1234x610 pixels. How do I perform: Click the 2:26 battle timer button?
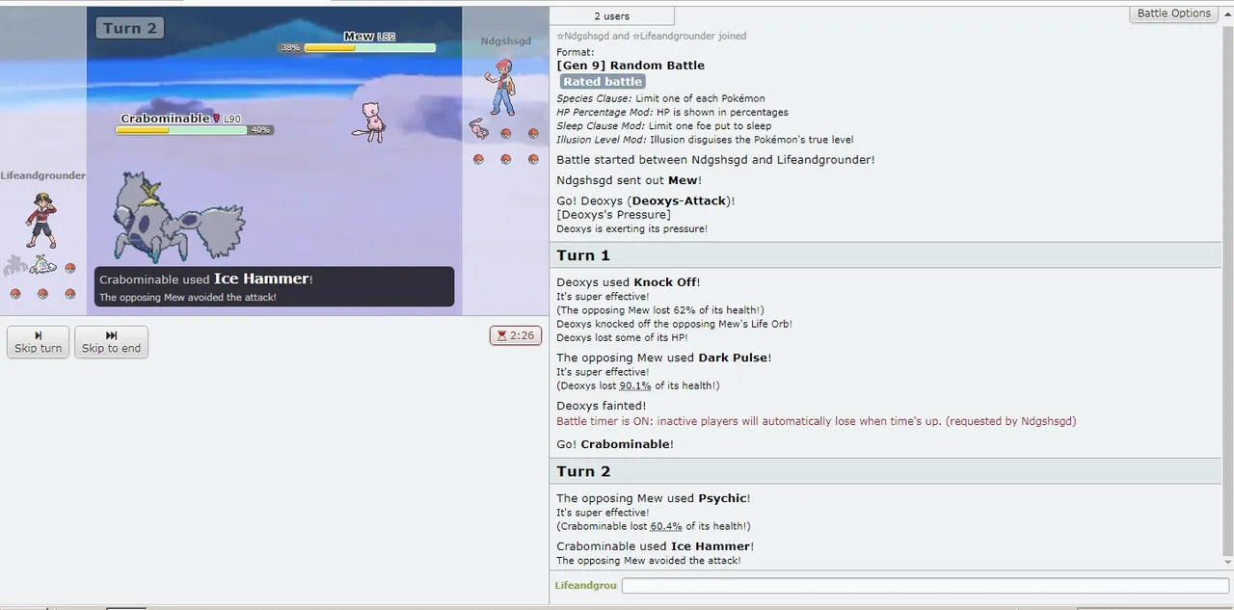[515, 335]
